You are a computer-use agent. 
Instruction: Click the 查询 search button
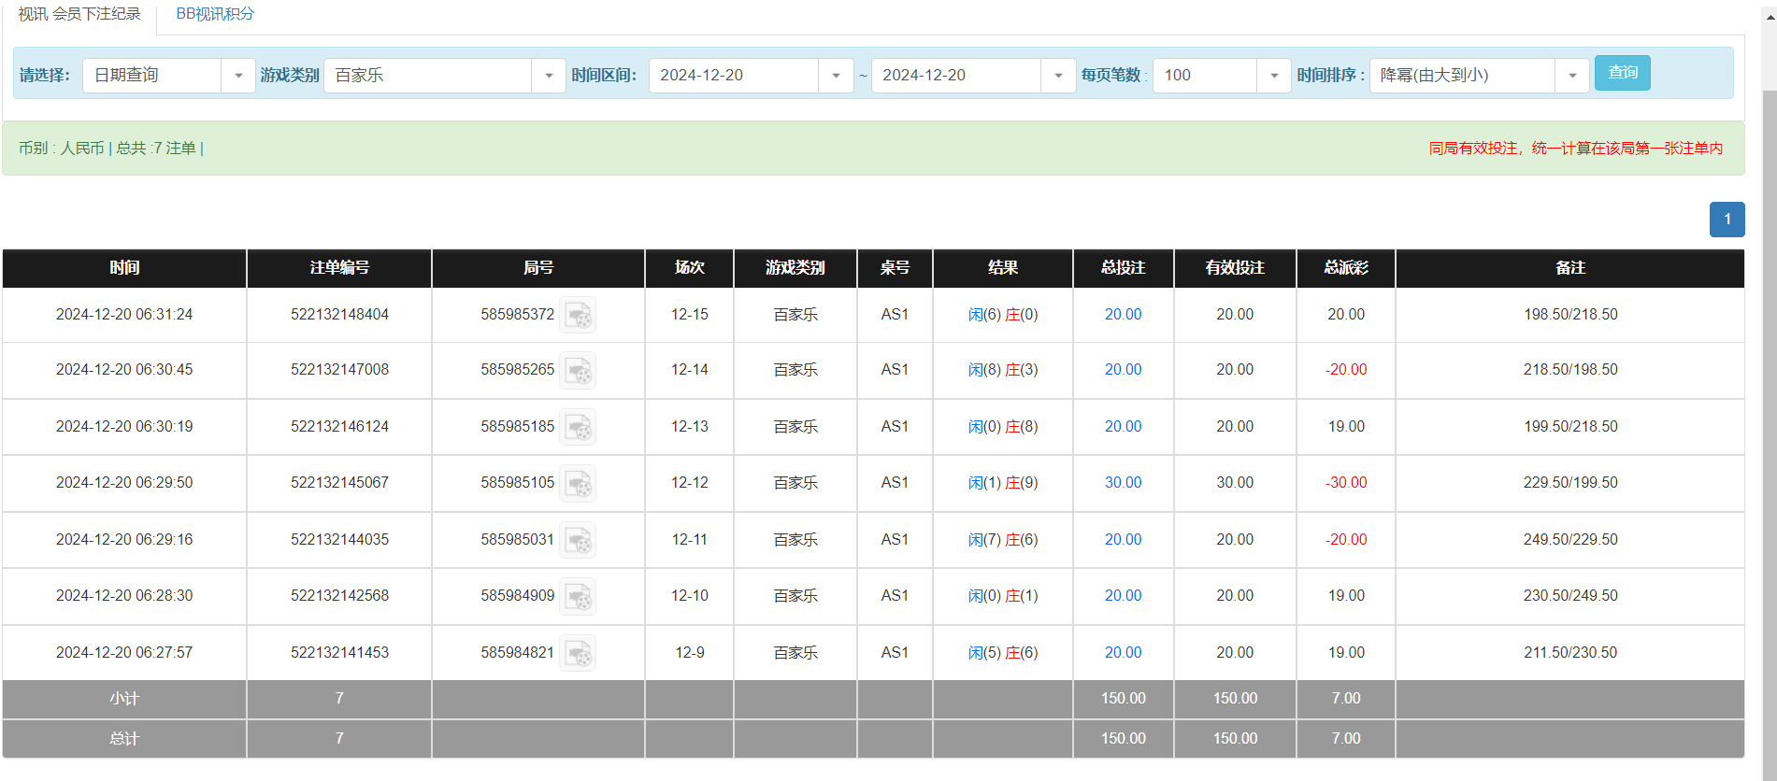1622,73
